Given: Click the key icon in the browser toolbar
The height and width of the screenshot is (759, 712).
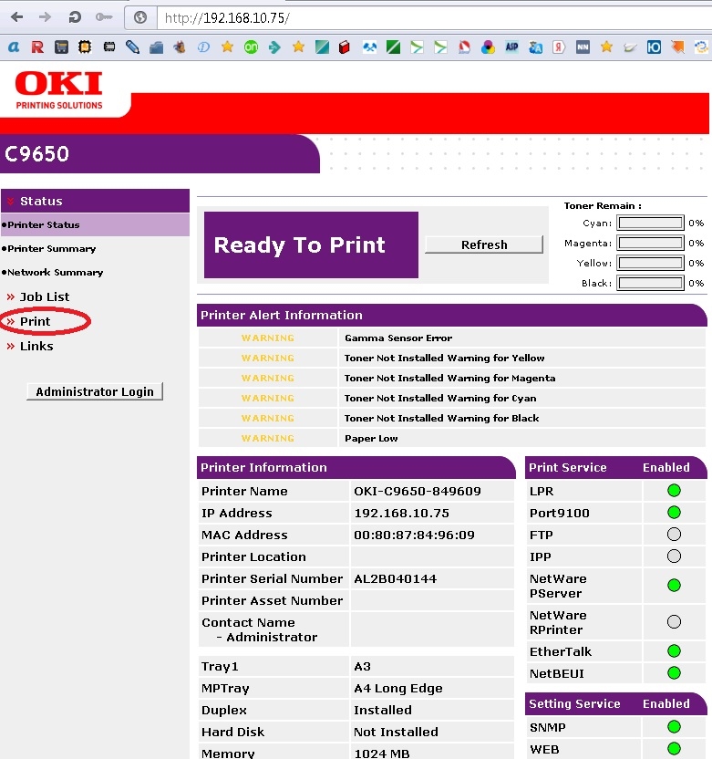Looking at the screenshot, I should (x=104, y=17).
